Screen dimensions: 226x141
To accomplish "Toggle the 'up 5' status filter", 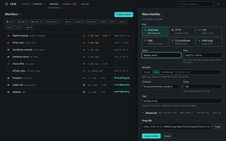I will 10,22.
